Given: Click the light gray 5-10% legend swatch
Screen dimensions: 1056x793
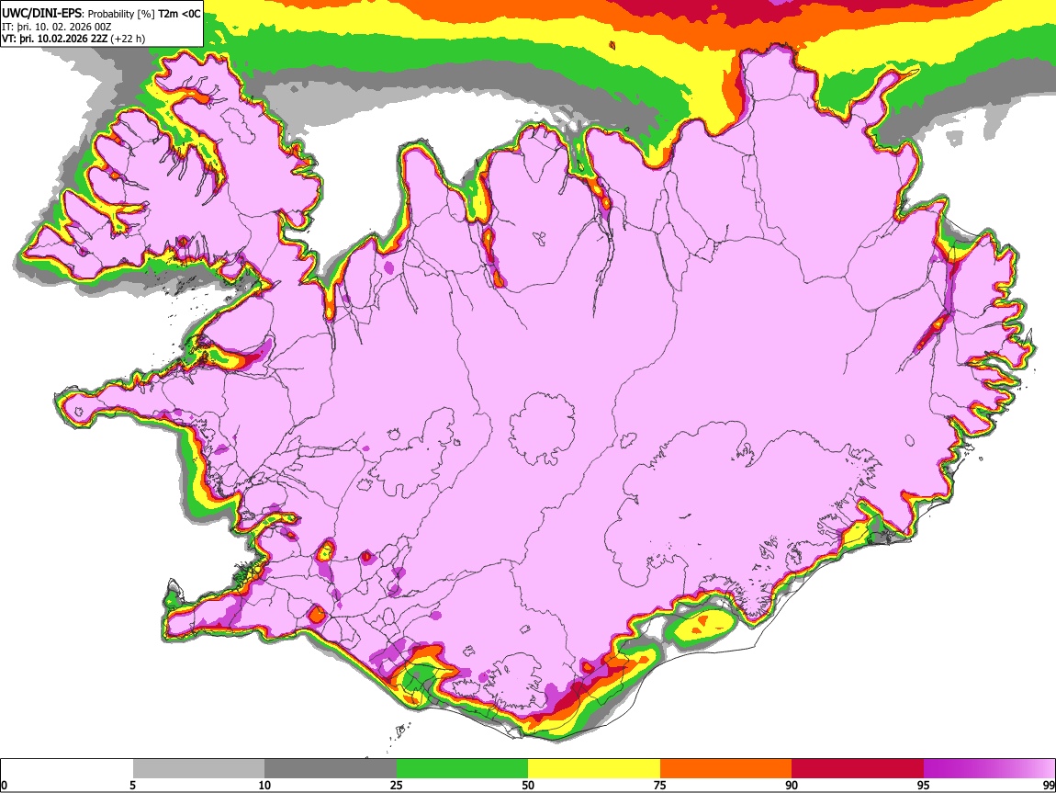Looking at the screenshot, I should [198, 769].
